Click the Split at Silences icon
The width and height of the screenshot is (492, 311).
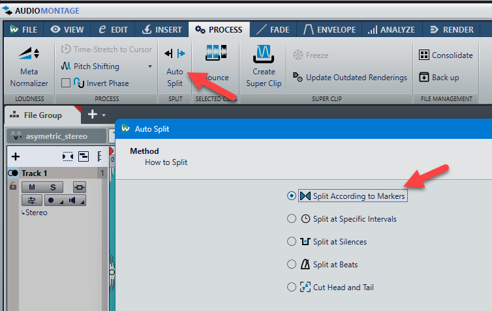(305, 241)
